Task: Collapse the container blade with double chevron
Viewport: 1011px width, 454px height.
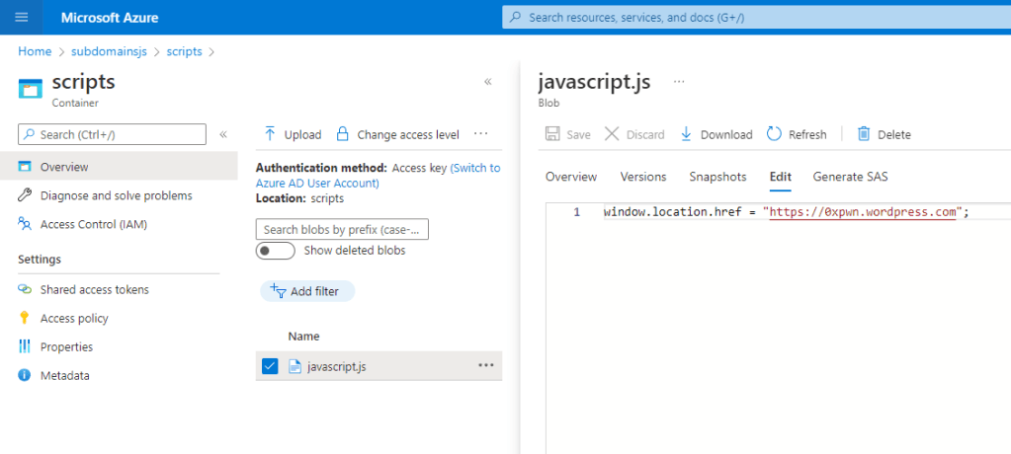Action: pos(487,82)
